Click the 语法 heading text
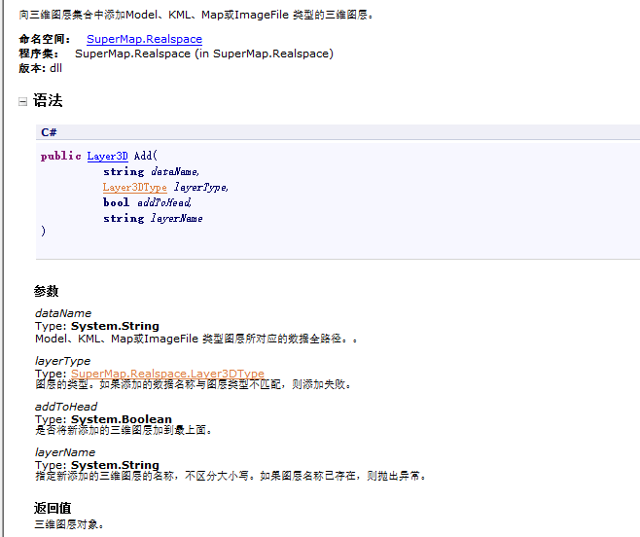The width and height of the screenshot is (640, 537). coord(48,100)
